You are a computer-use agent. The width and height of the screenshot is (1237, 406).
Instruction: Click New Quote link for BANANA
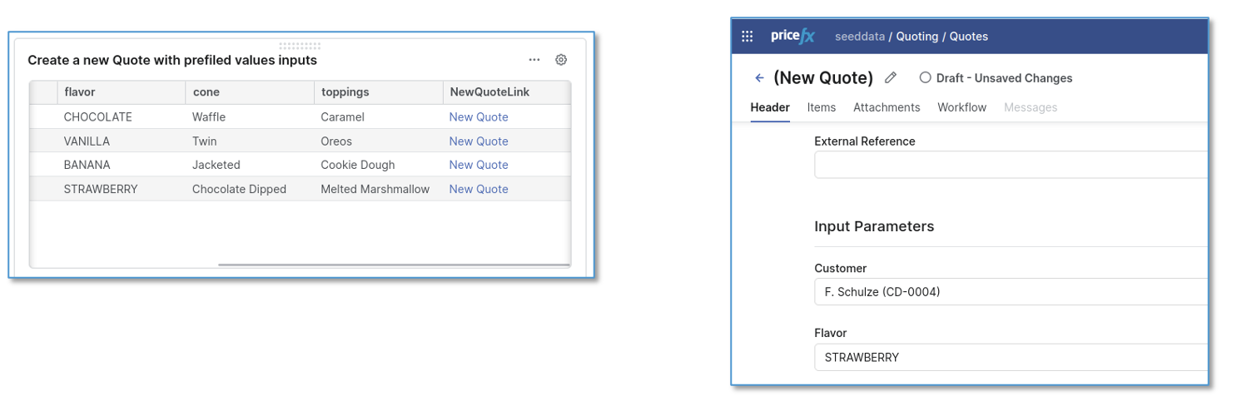click(479, 165)
